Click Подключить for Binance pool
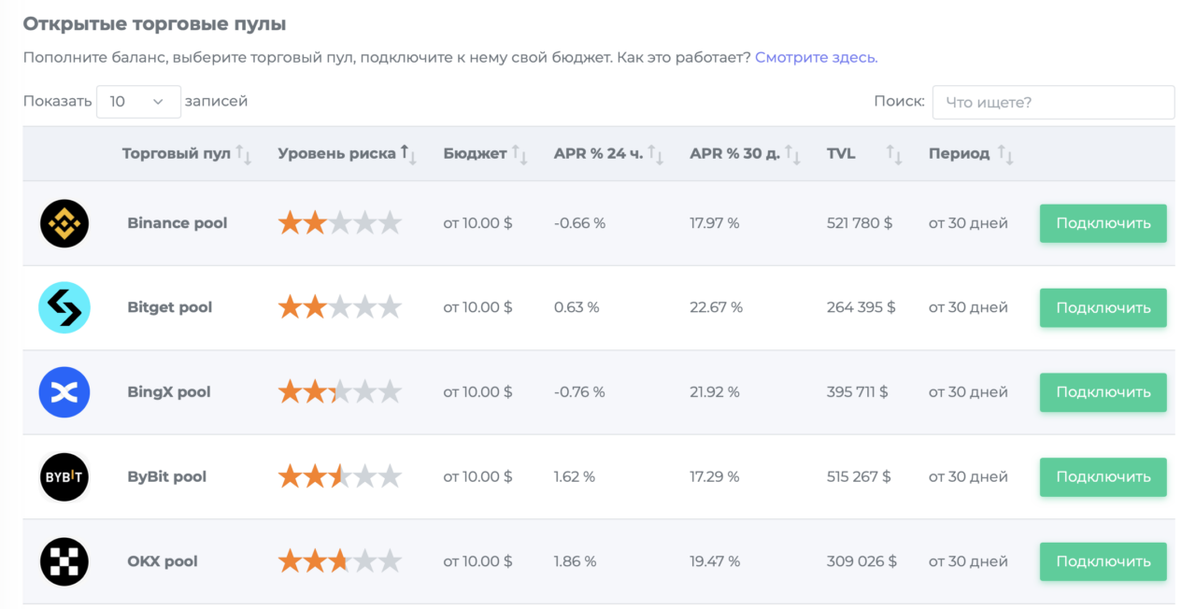Screen dimensions: 1196x609 1103,223
